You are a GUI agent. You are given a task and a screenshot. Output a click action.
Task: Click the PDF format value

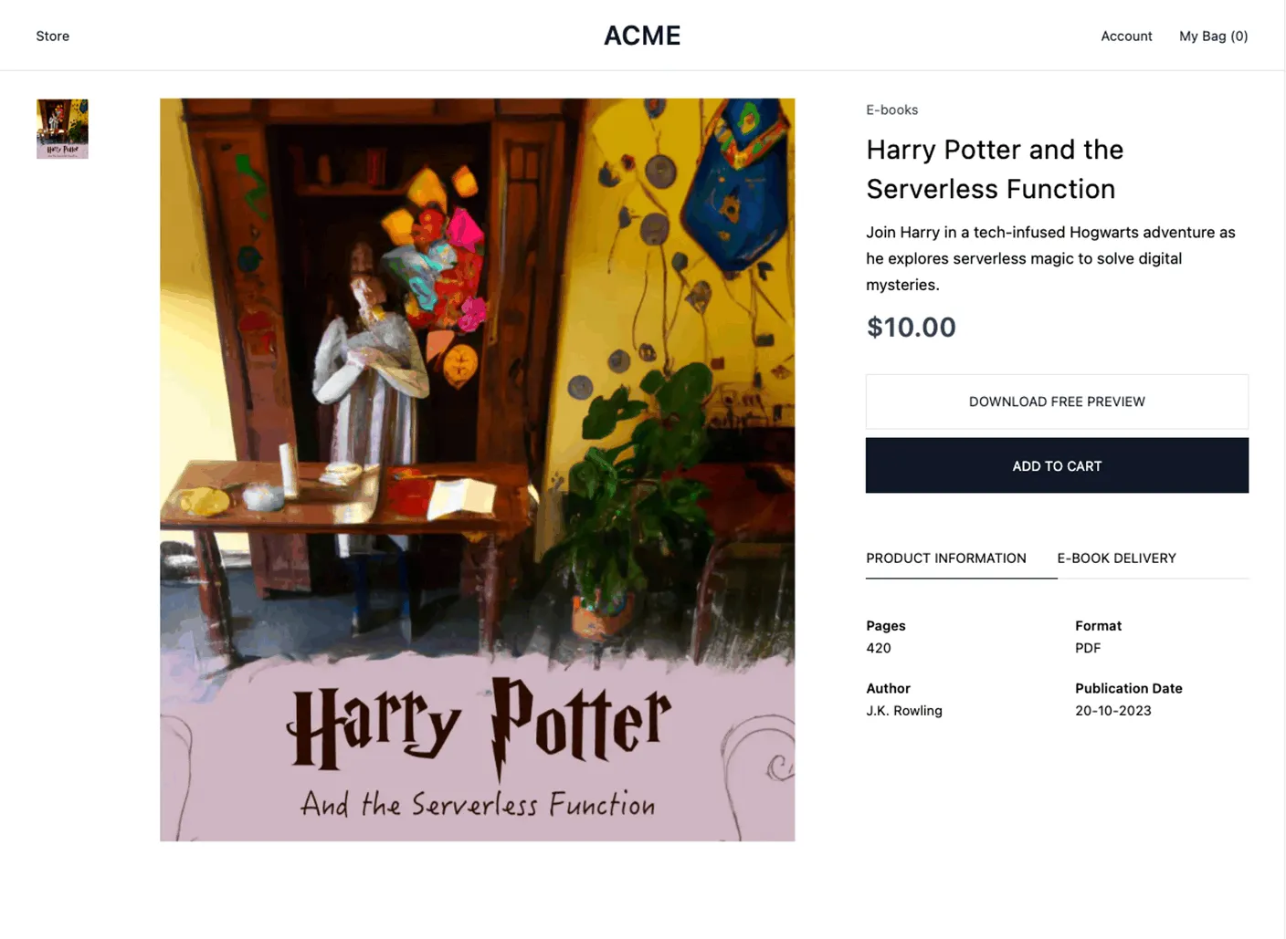coord(1087,648)
